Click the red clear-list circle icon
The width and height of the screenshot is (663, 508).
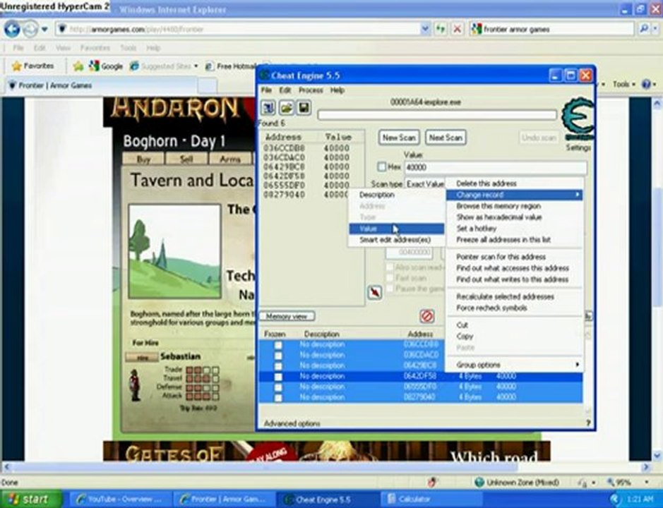point(427,316)
